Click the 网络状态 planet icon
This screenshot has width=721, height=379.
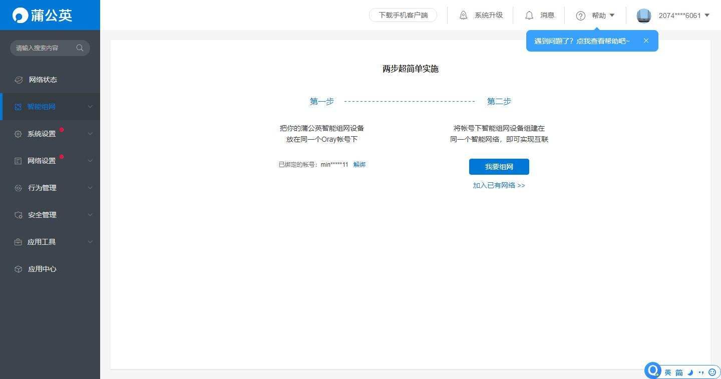(19, 80)
